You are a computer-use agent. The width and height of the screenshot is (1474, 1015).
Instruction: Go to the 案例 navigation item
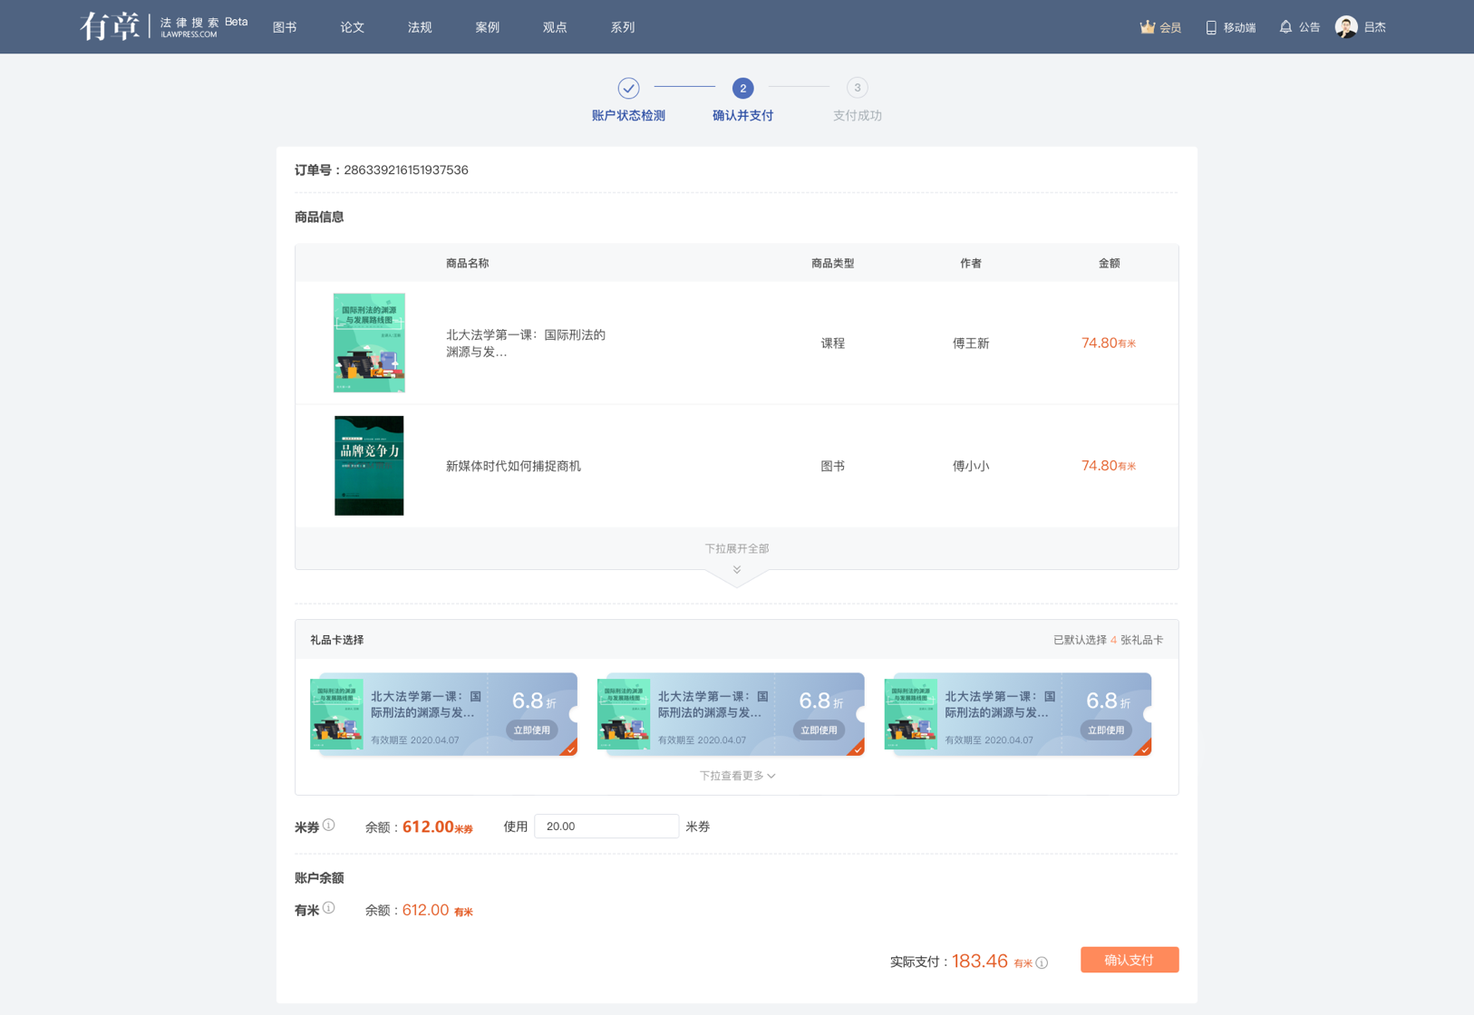click(x=487, y=27)
